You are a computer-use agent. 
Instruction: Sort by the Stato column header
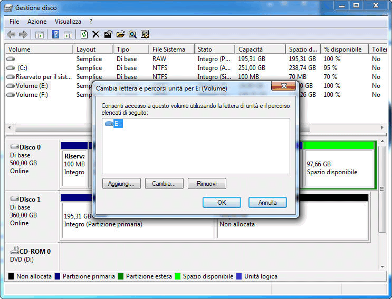215,49
